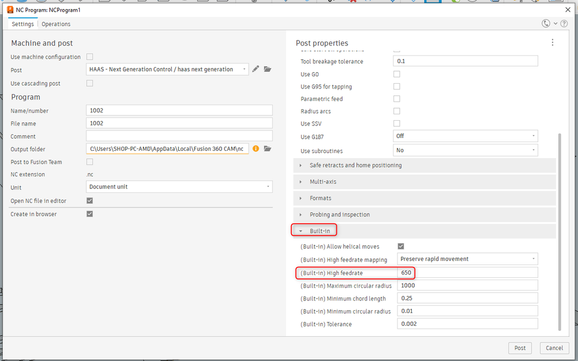The image size is (578, 361).
Task: Click the Post properties vertical scrollbar
Action: (x=559, y=232)
